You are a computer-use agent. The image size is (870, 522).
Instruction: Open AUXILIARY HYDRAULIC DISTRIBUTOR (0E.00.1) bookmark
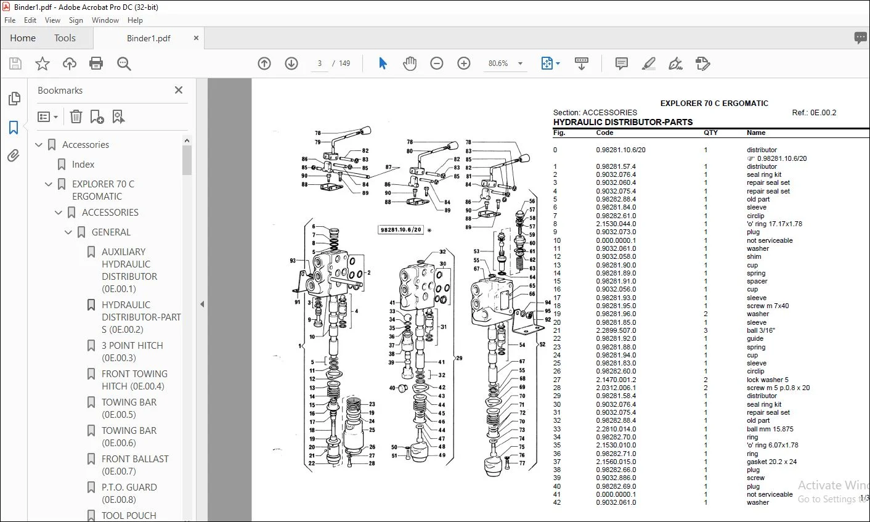(x=129, y=270)
